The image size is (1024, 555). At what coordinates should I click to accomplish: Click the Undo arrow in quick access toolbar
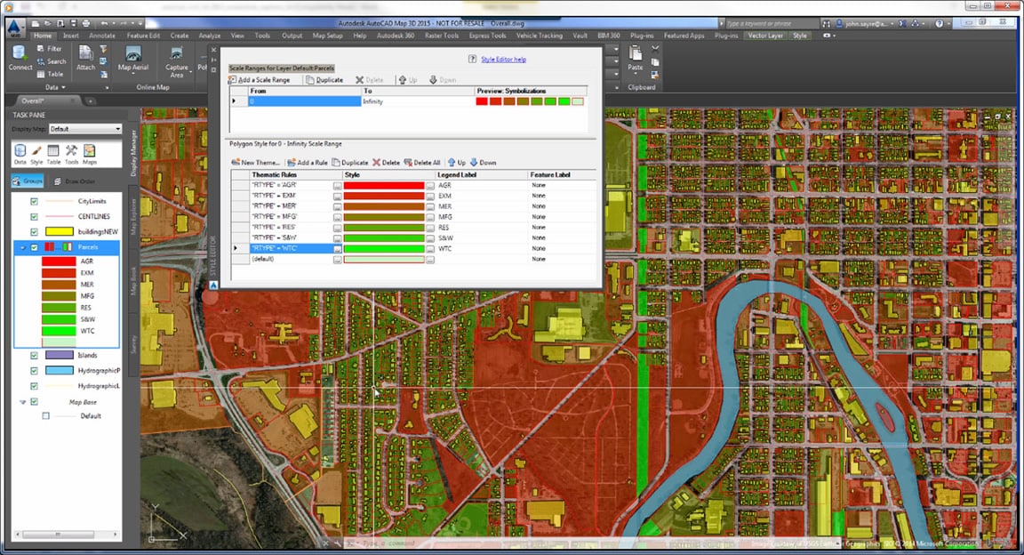[105, 23]
